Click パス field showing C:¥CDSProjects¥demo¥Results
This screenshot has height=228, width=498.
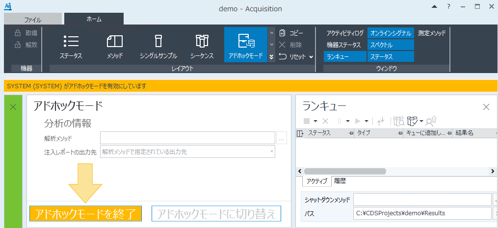pos(422,213)
